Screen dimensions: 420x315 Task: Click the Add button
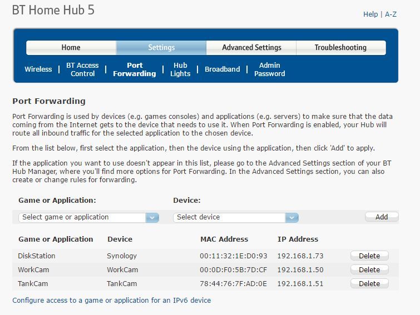(382, 217)
